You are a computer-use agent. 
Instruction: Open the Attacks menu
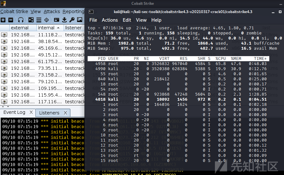(52, 11)
